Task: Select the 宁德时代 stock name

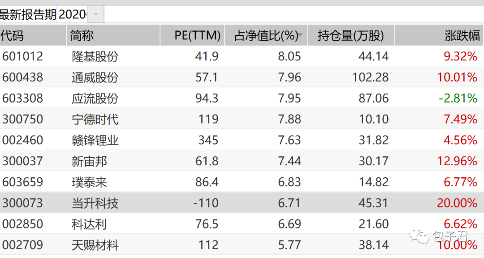Action: pos(95,120)
